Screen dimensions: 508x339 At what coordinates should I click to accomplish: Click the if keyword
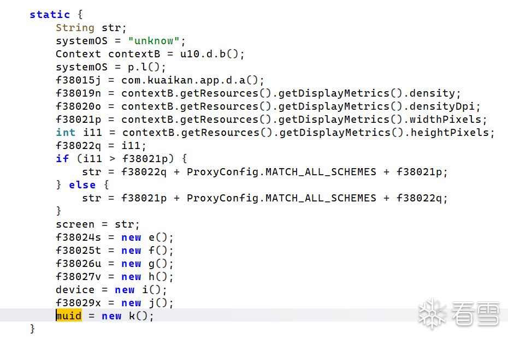pyautogui.click(x=62, y=159)
